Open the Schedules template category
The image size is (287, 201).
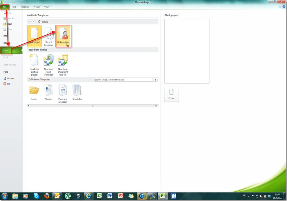77,92
